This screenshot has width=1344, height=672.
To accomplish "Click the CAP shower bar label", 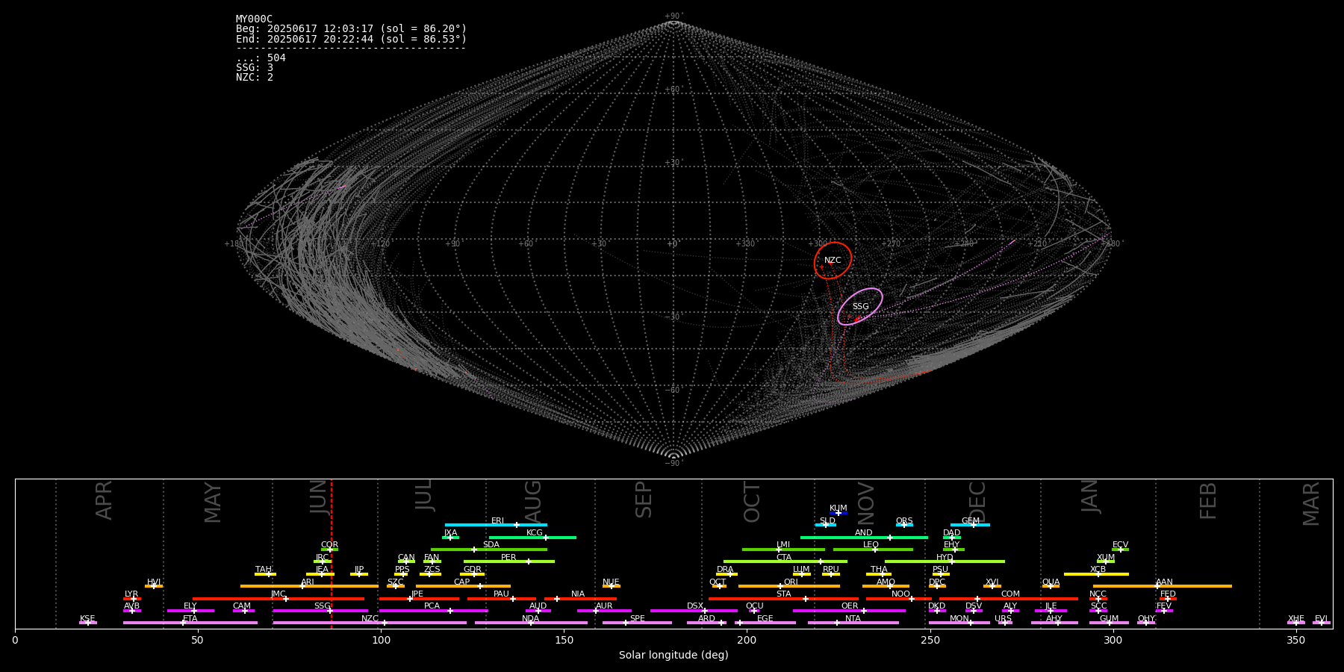I will click(x=462, y=582).
